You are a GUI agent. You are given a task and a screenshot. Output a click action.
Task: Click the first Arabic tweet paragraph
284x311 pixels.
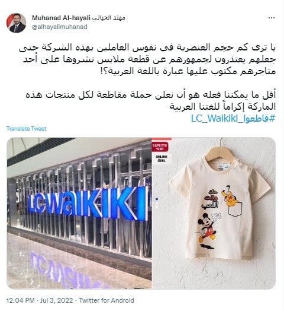[148, 59]
